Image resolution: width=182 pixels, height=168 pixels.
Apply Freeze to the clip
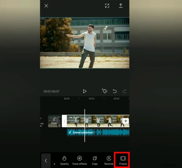(123, 161)
